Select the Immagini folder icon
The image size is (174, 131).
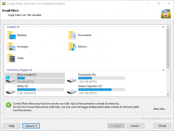[x=11, y=47]
